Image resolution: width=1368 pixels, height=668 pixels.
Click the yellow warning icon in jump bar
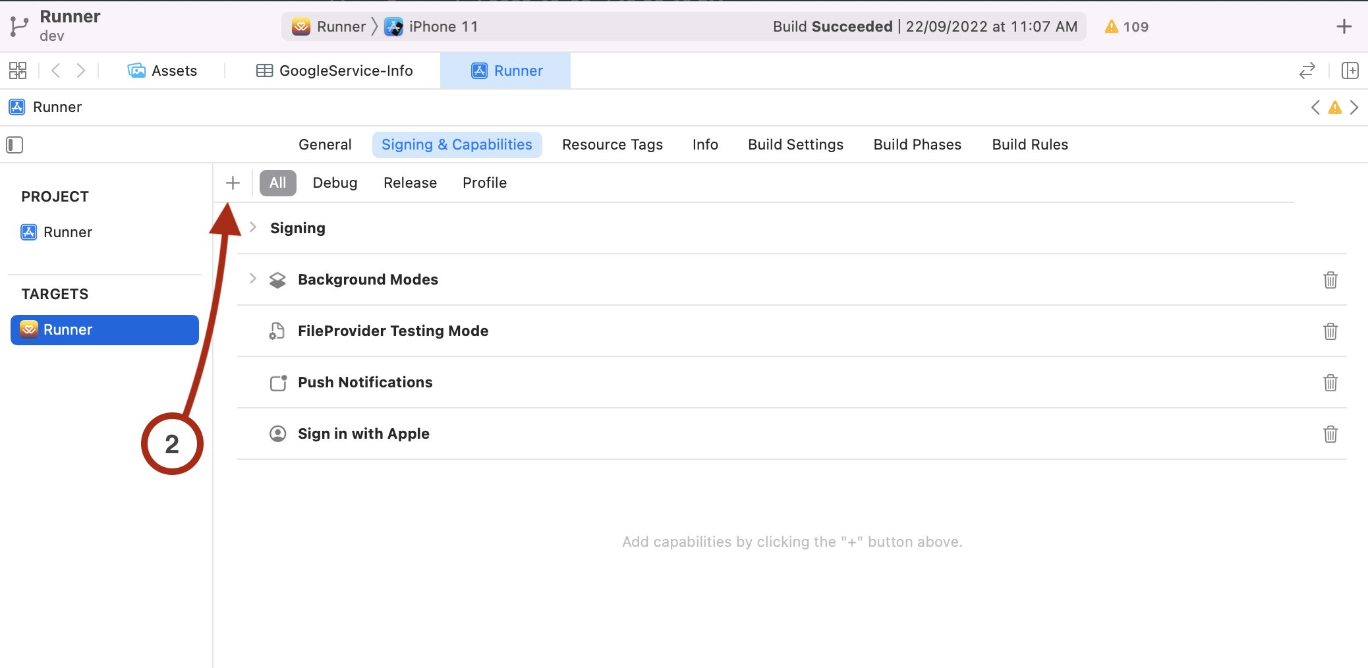click(x=1335, y=107)
